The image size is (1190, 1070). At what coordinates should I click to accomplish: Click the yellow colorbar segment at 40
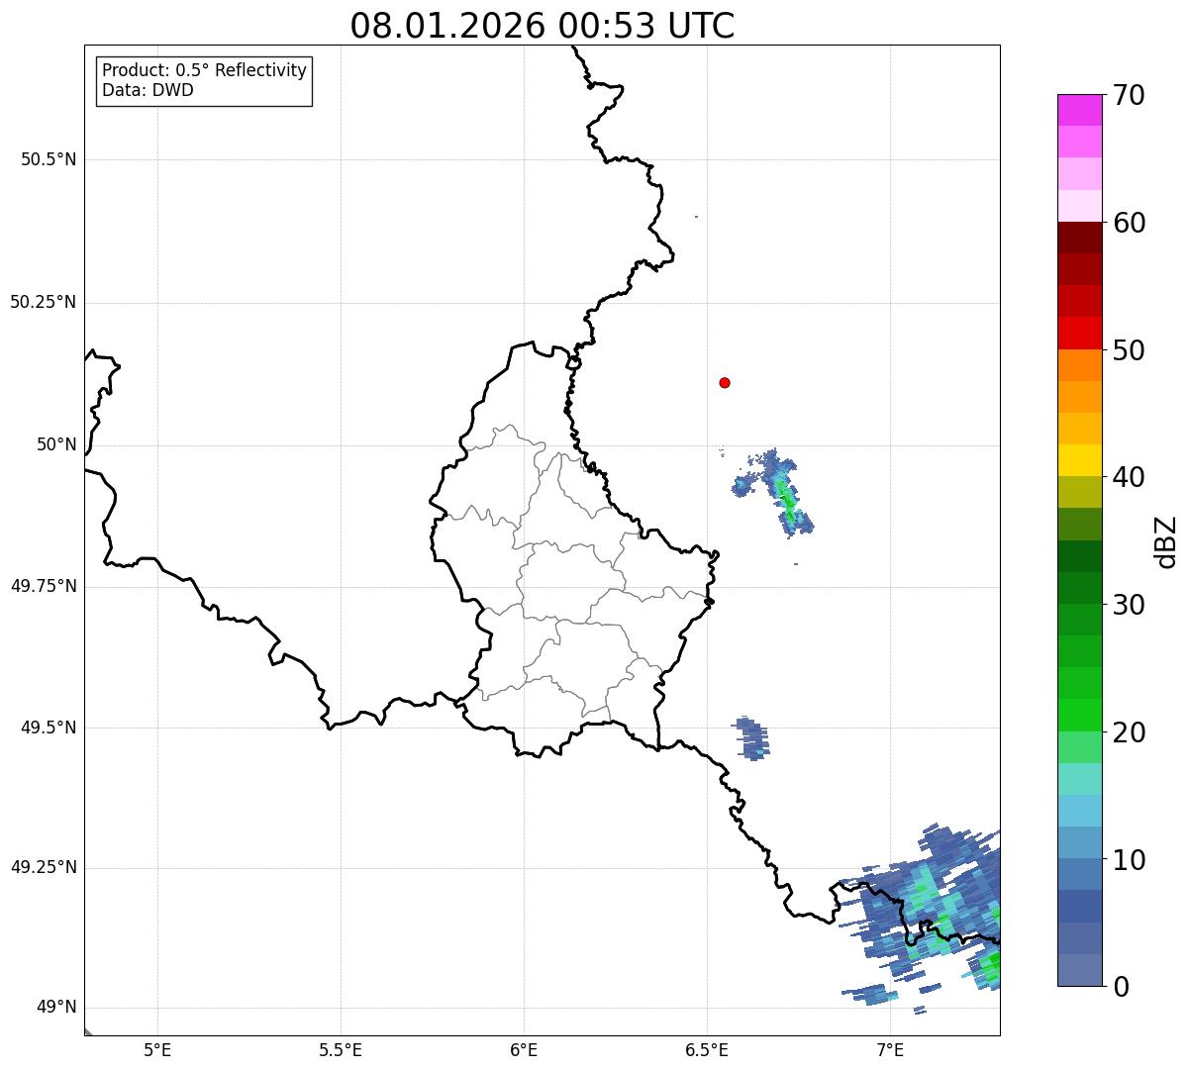[x=1079, y=460]
